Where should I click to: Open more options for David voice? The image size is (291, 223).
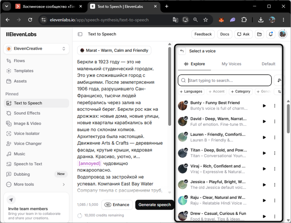(275, 122)
